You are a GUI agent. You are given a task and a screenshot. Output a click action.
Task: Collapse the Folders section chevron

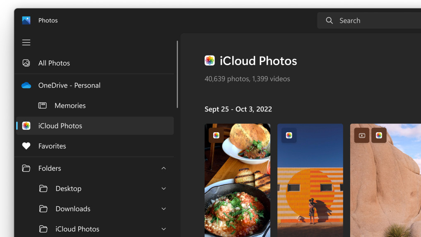[x=164, y=168]
